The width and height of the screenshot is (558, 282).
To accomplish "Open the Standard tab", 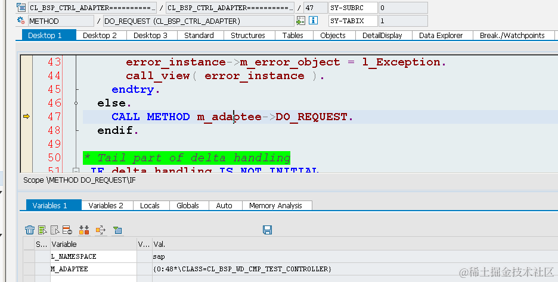I will pyautogui.click(x=199, y=35).
